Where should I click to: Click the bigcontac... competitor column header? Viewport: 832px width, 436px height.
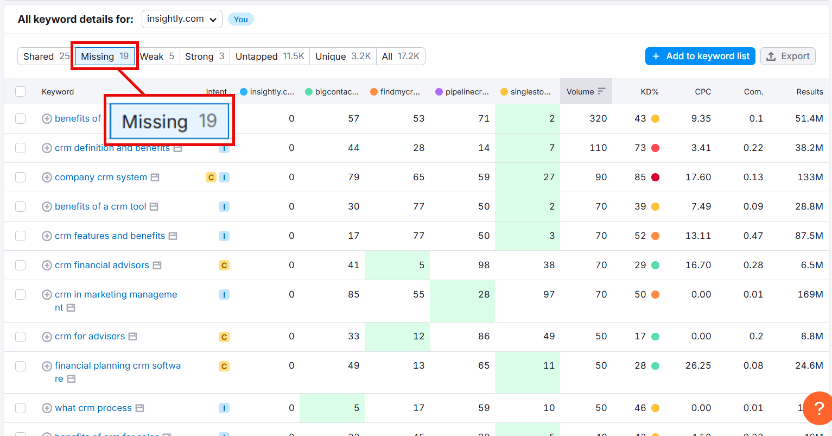pyautogui.click(x=332, y=92)
